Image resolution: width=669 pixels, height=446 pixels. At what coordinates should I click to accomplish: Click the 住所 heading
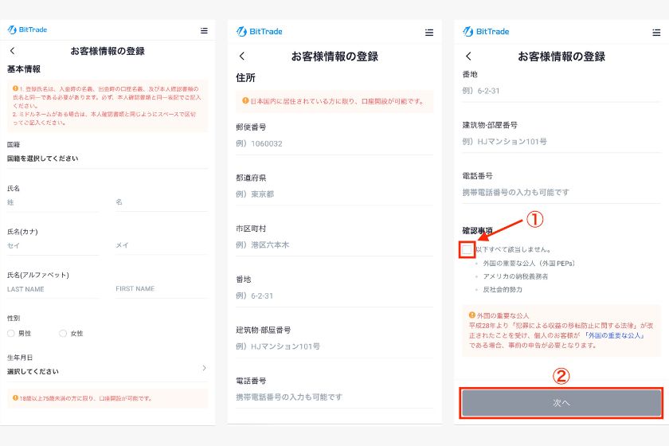coord(246,78)
